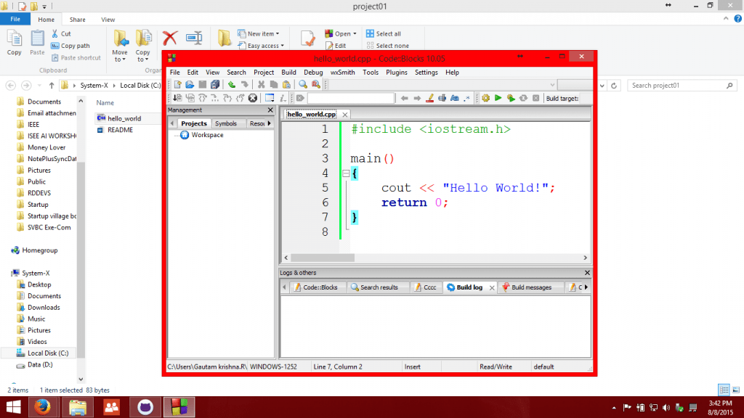Click the Delete red X icon in Explorer ribbon

pyautogui.click(x=170, y=38)
